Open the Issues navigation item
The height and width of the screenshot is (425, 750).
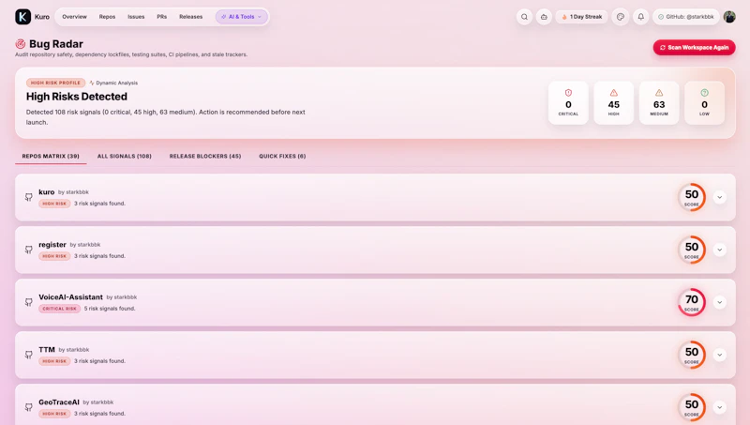136,17
